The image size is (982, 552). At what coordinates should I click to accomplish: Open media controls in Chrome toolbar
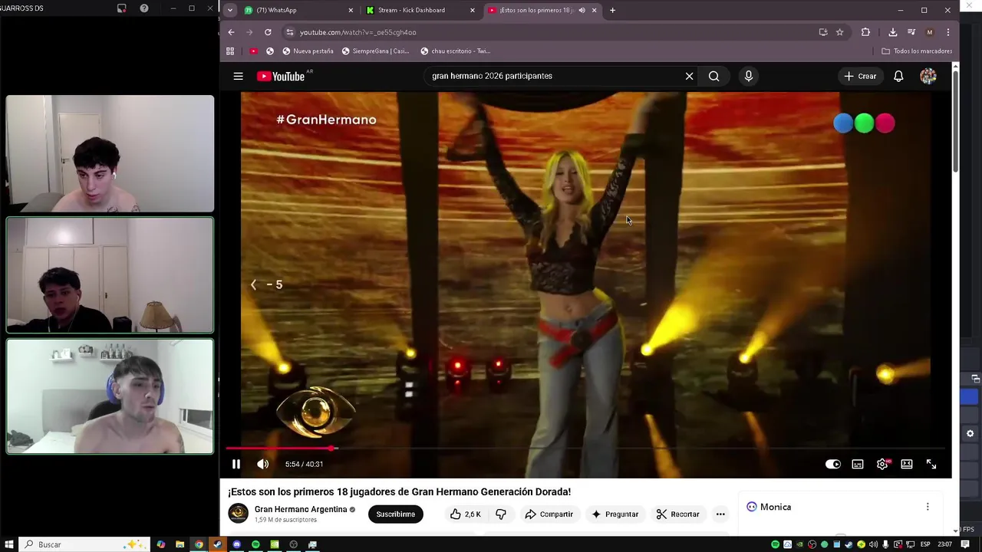click(911, 32)
